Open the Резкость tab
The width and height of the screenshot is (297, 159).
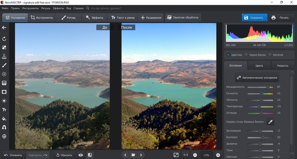283,66
